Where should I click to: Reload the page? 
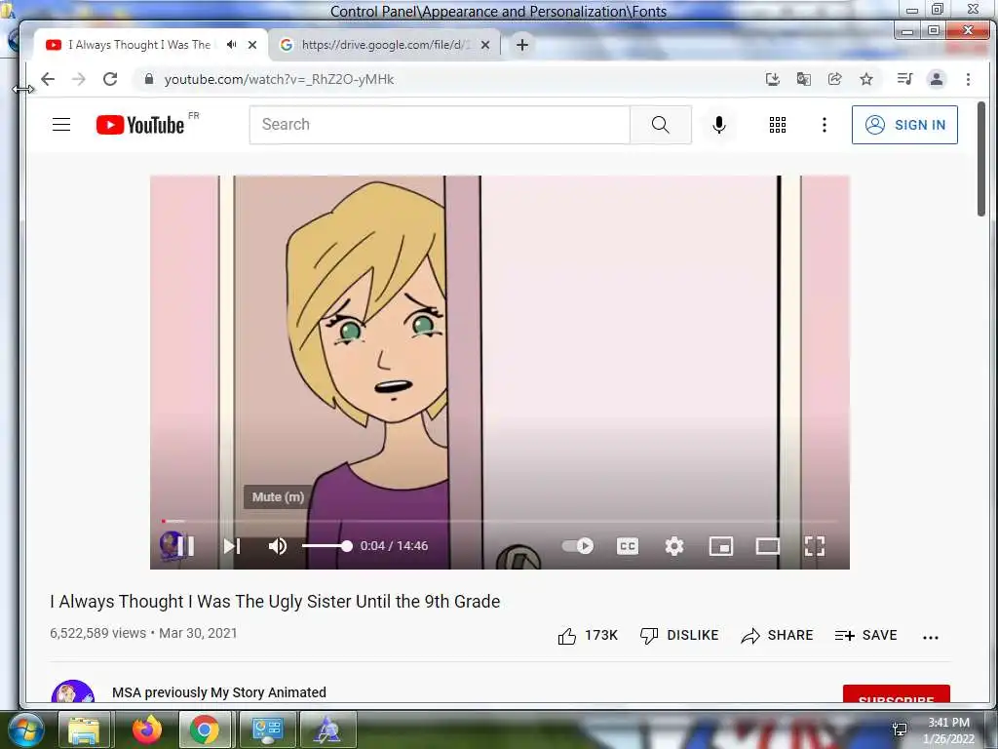click(110, 79)
